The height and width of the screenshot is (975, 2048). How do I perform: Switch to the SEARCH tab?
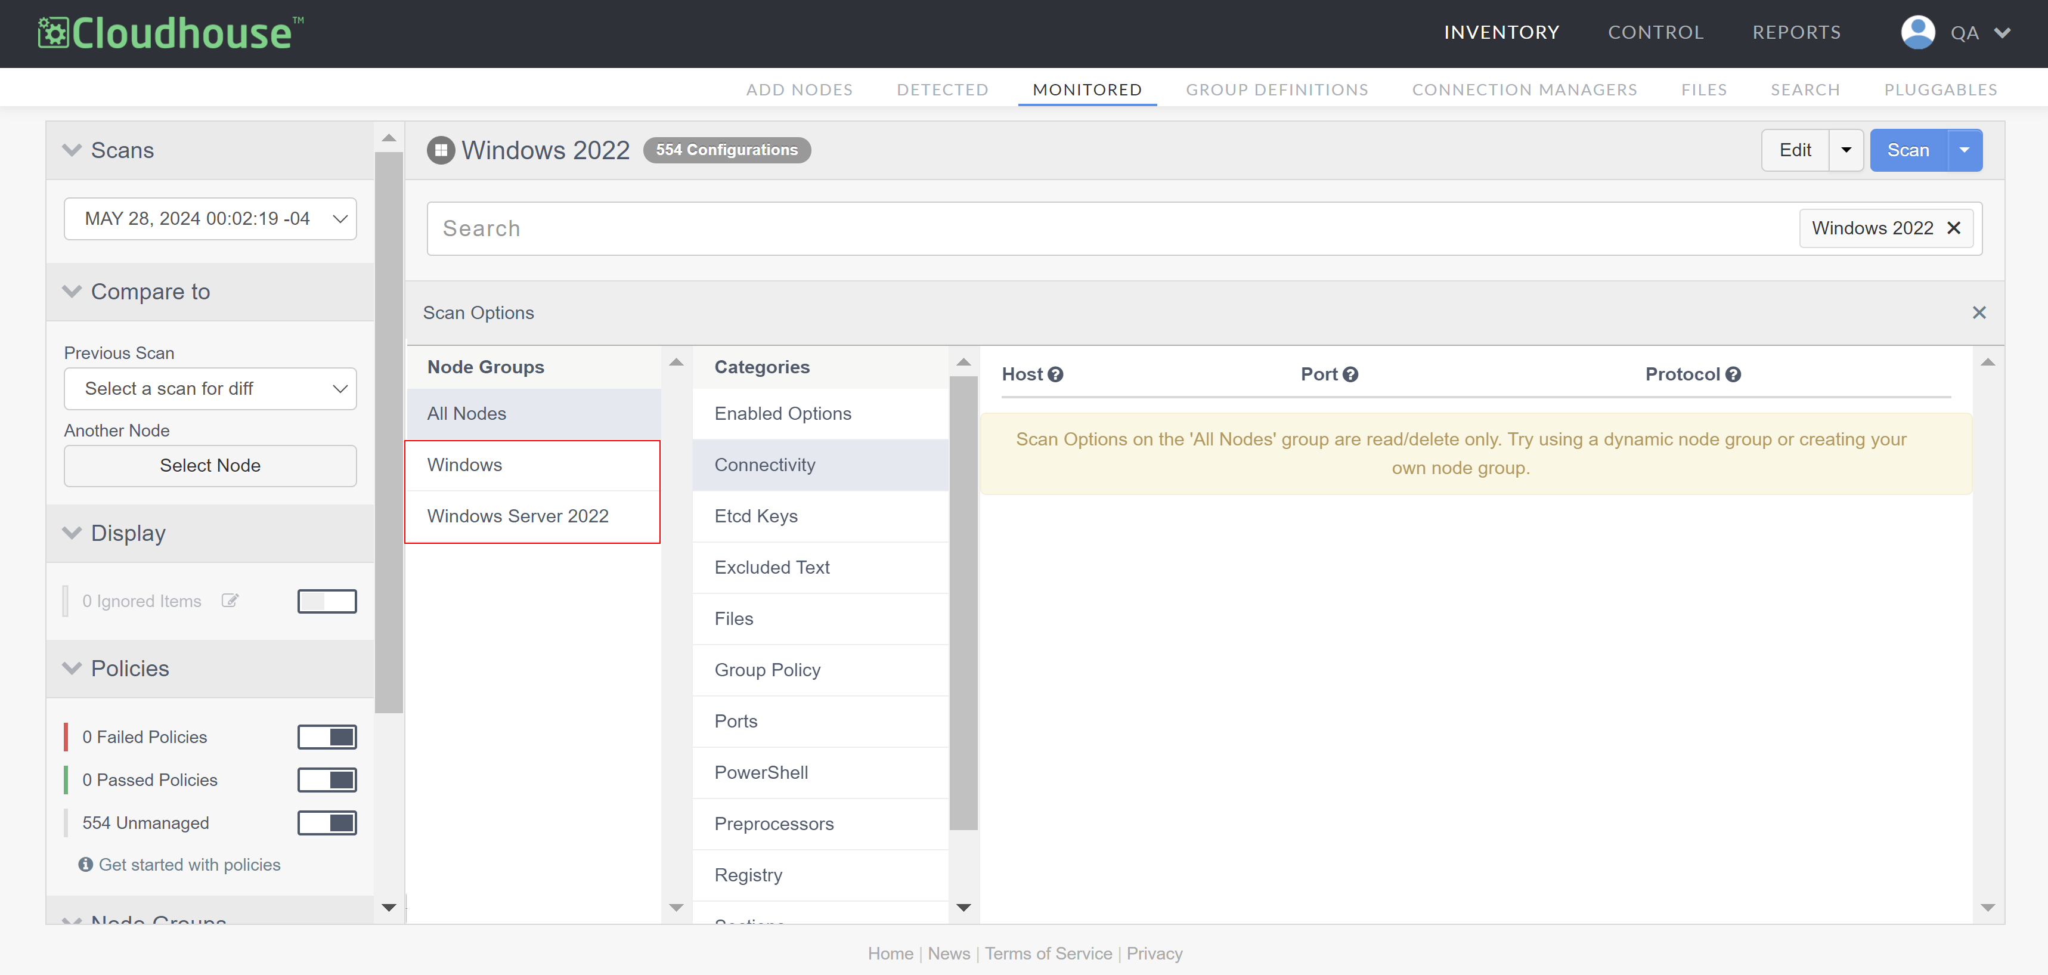click(1805, 90)
